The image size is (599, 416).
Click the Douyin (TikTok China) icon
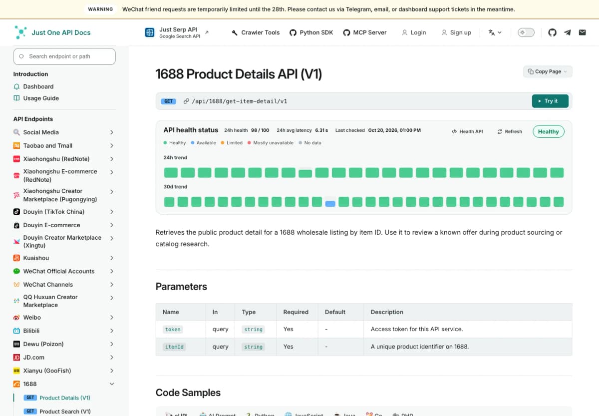(17, 212)
